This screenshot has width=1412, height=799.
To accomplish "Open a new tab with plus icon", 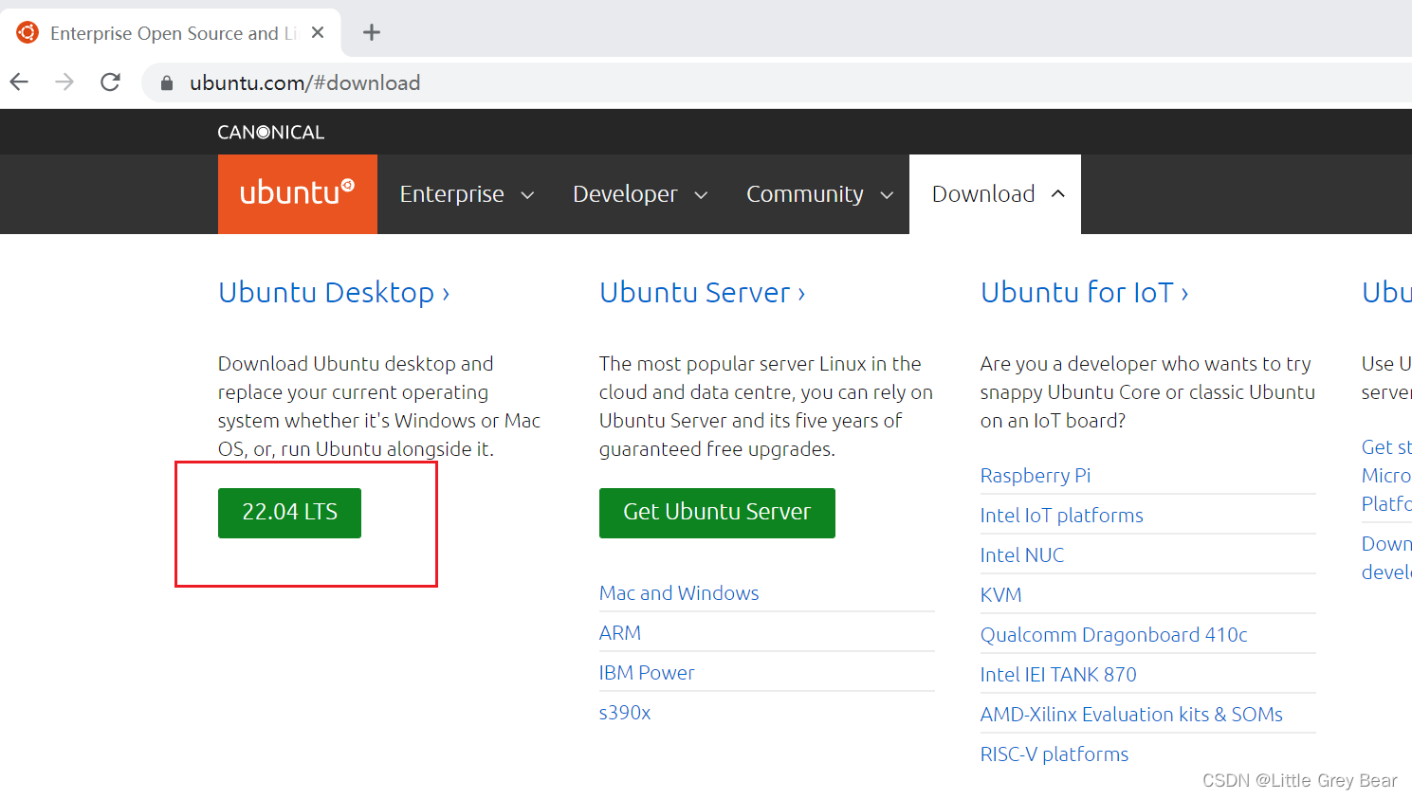I will coord(372,32).
